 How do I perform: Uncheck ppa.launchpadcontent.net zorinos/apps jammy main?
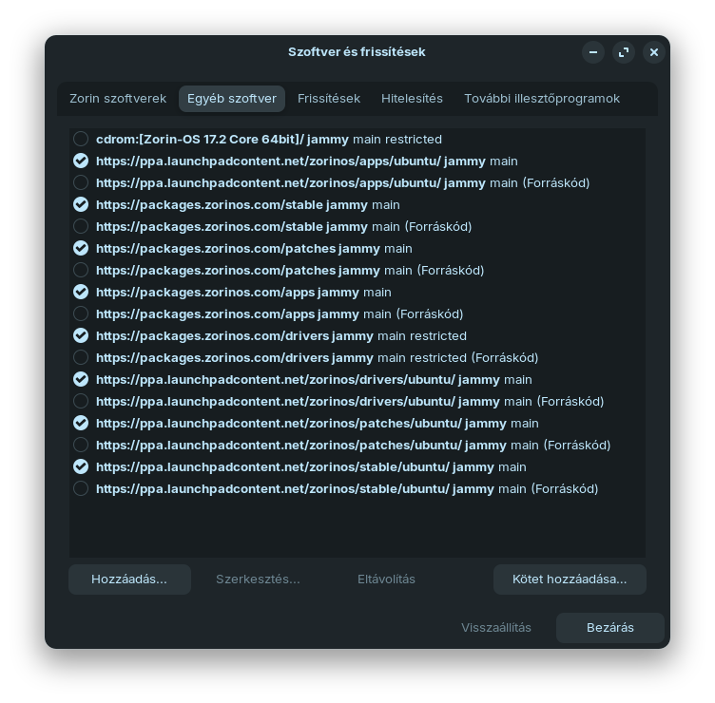coord(81,161)
